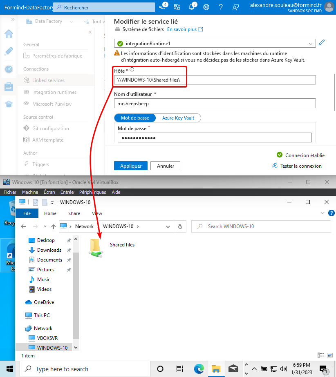Select Downloads in the navigation pane
This screenshot has width=336, height=377.
tap(49, 250)
